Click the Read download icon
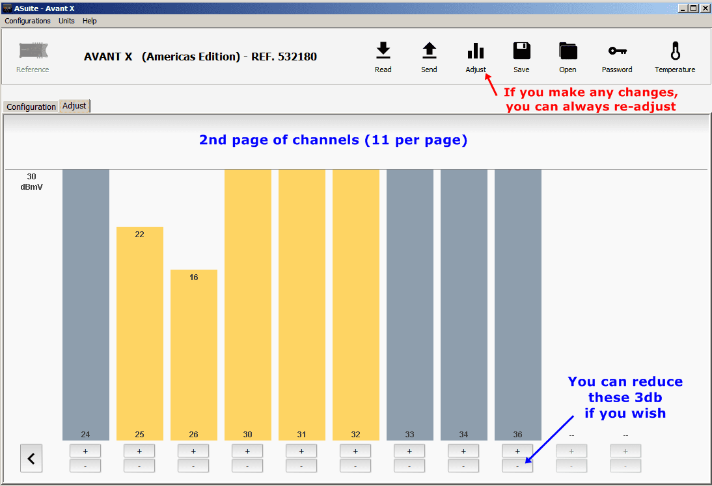This screenshot has height=486, width=712. [x=383, y=50]
